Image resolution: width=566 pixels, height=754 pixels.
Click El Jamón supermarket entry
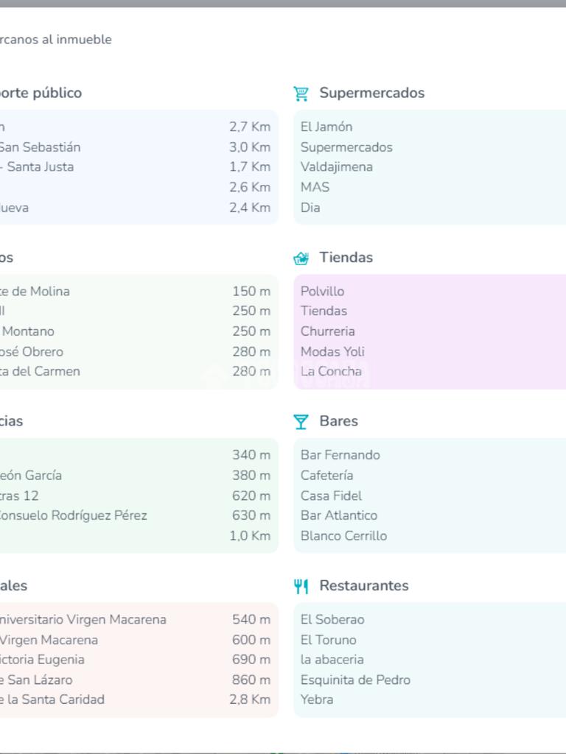click(x=326, y=127)
